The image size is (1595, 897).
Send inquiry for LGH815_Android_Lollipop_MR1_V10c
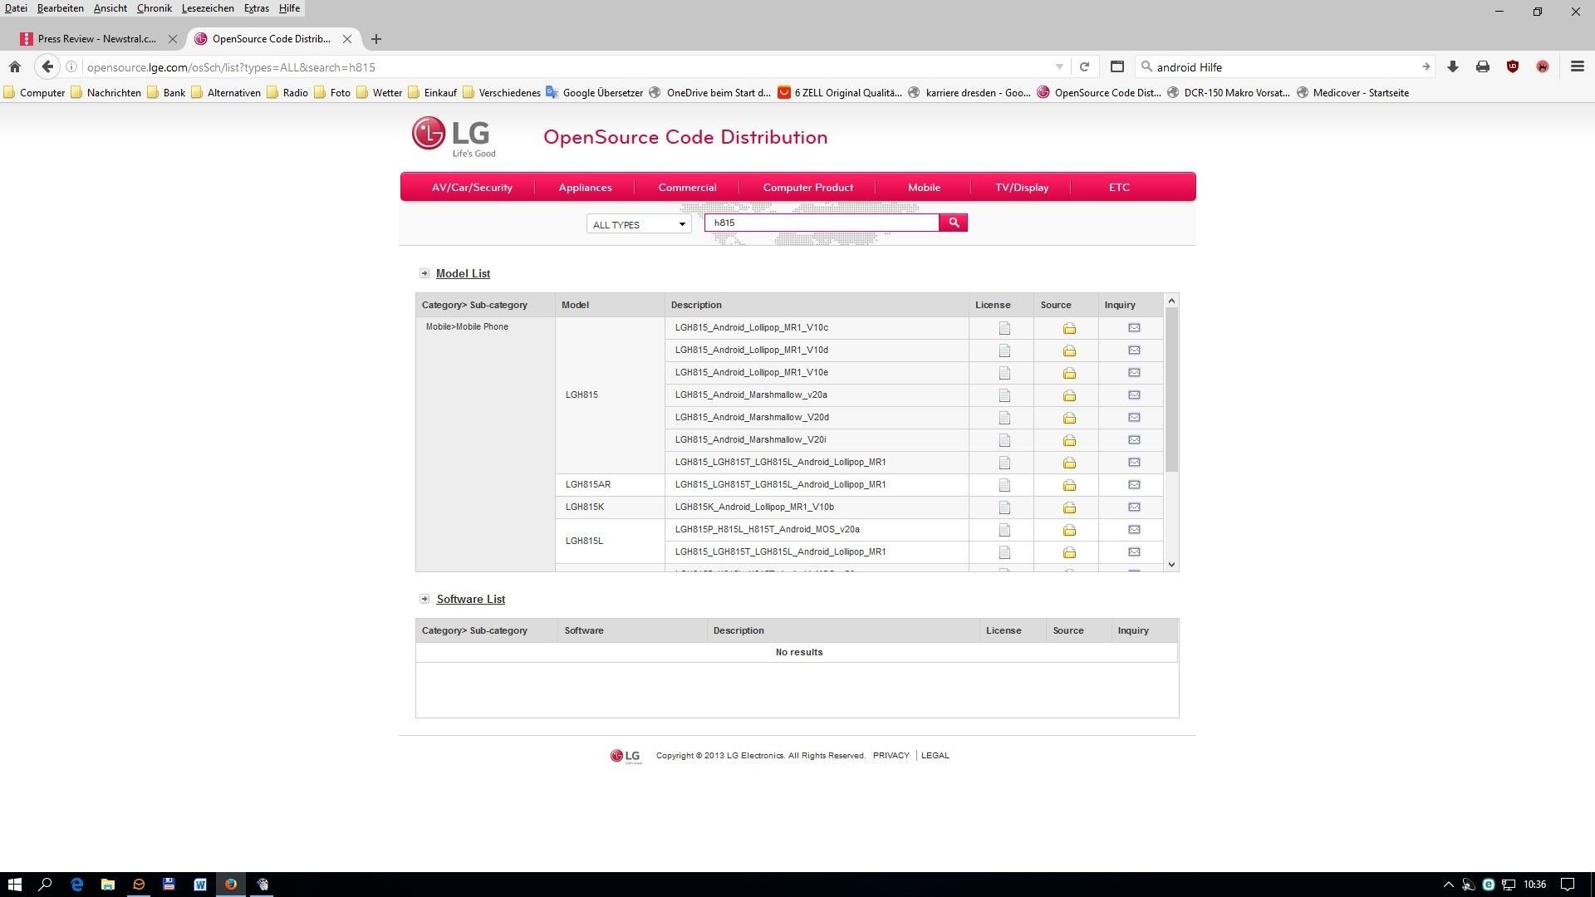(1134, 328)
